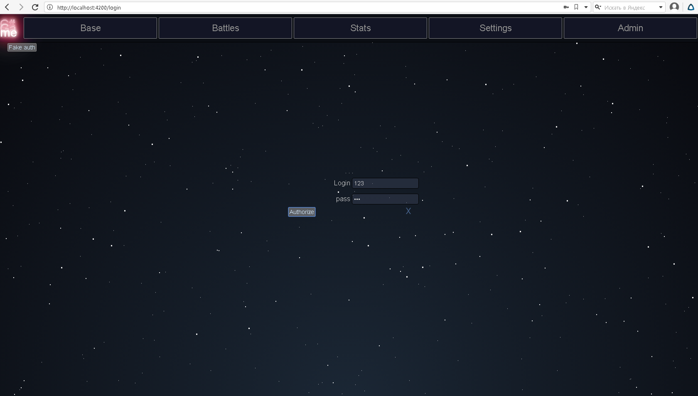Click the blue triangle extension icon
The width and height of the screenshot is (698, 396).
pos(691,7)
